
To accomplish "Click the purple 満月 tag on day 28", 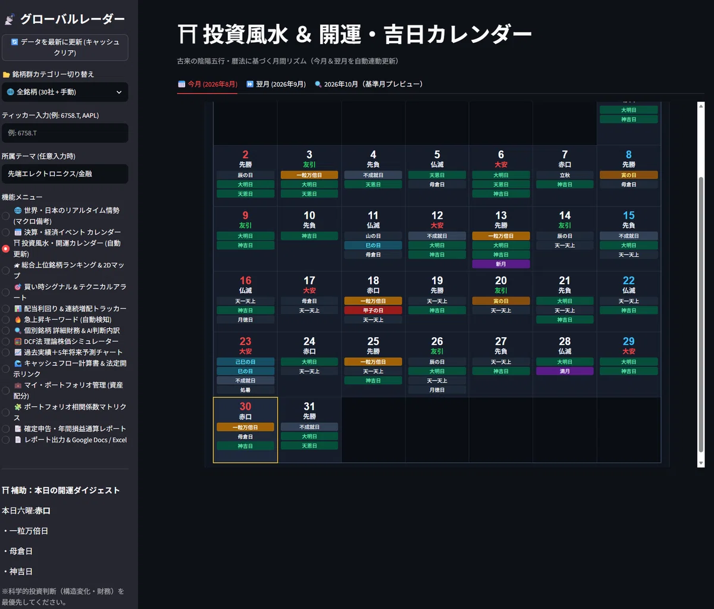I will [x=565, y=371].
